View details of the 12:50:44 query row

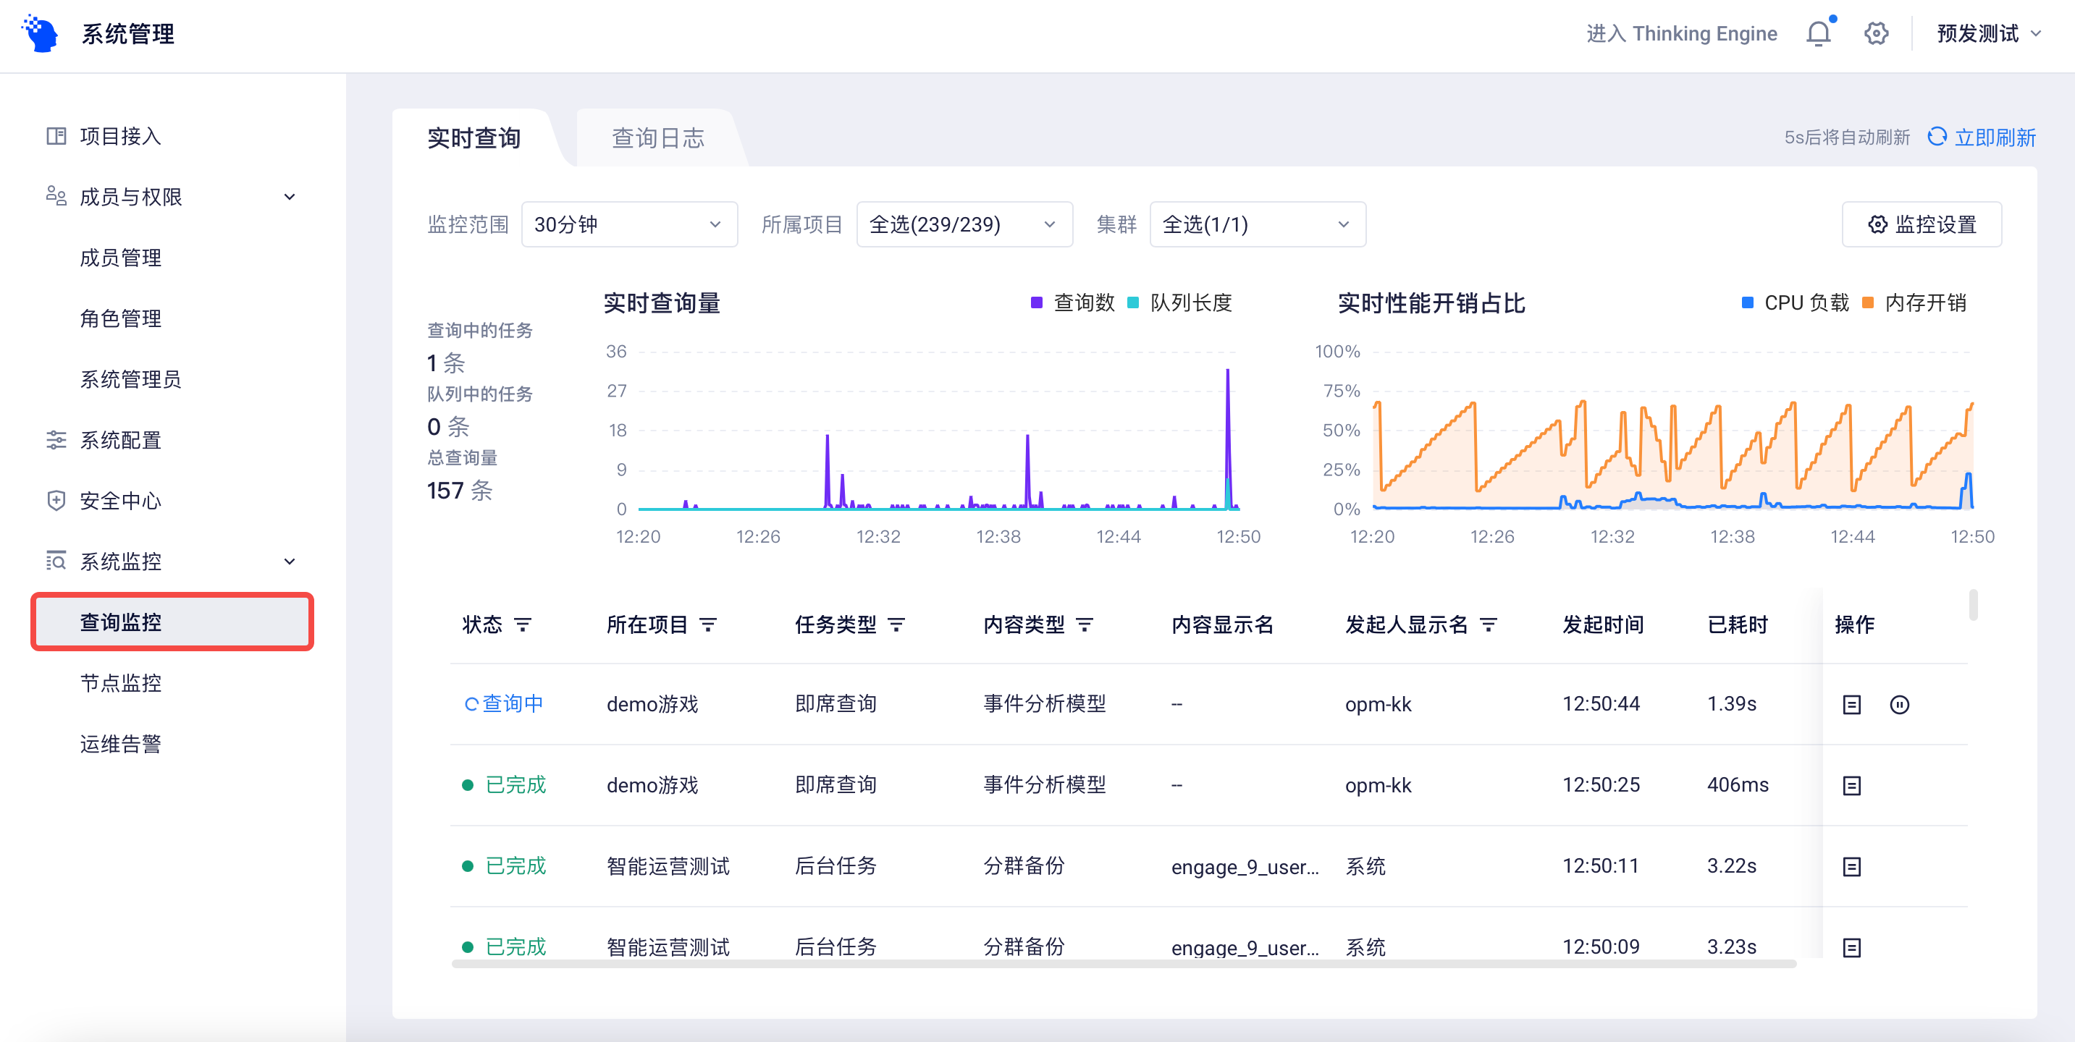coord(1852,705)
